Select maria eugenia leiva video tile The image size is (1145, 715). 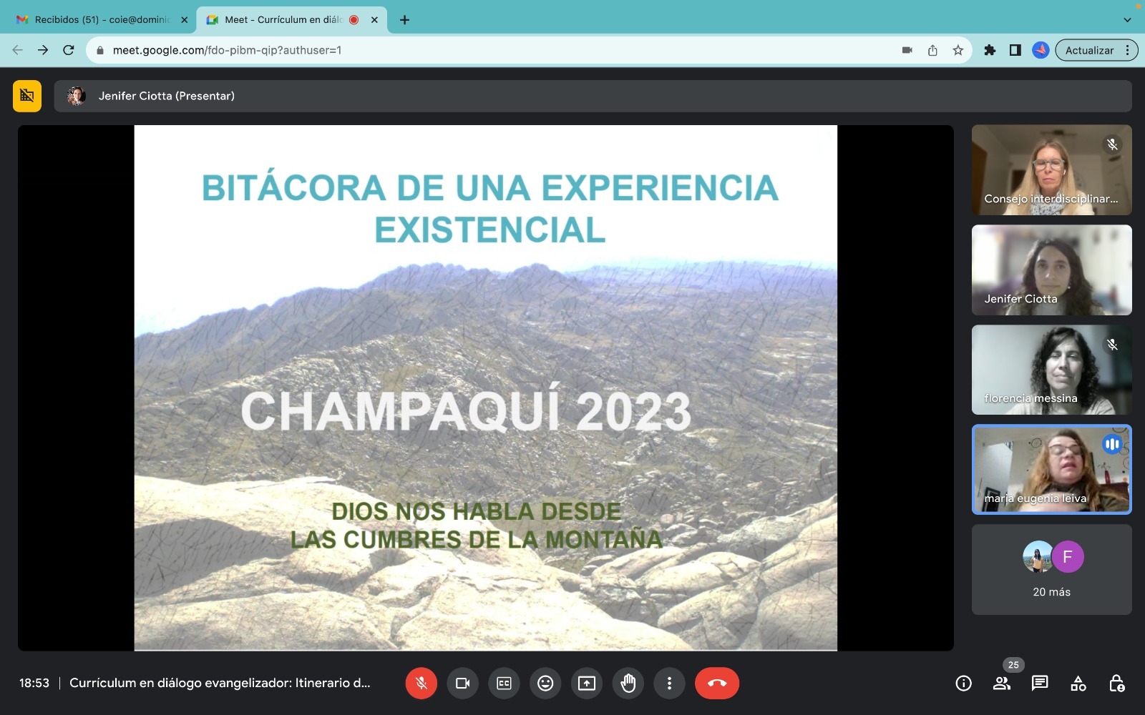point(1052,470)
